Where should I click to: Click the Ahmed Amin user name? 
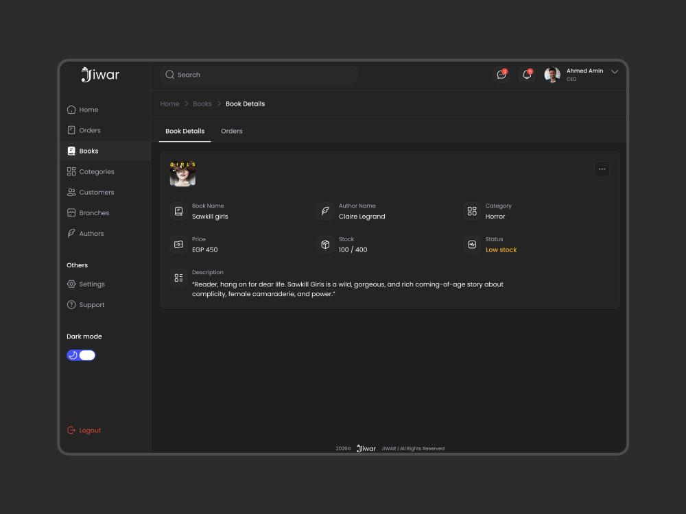click(x=584, y=71)
